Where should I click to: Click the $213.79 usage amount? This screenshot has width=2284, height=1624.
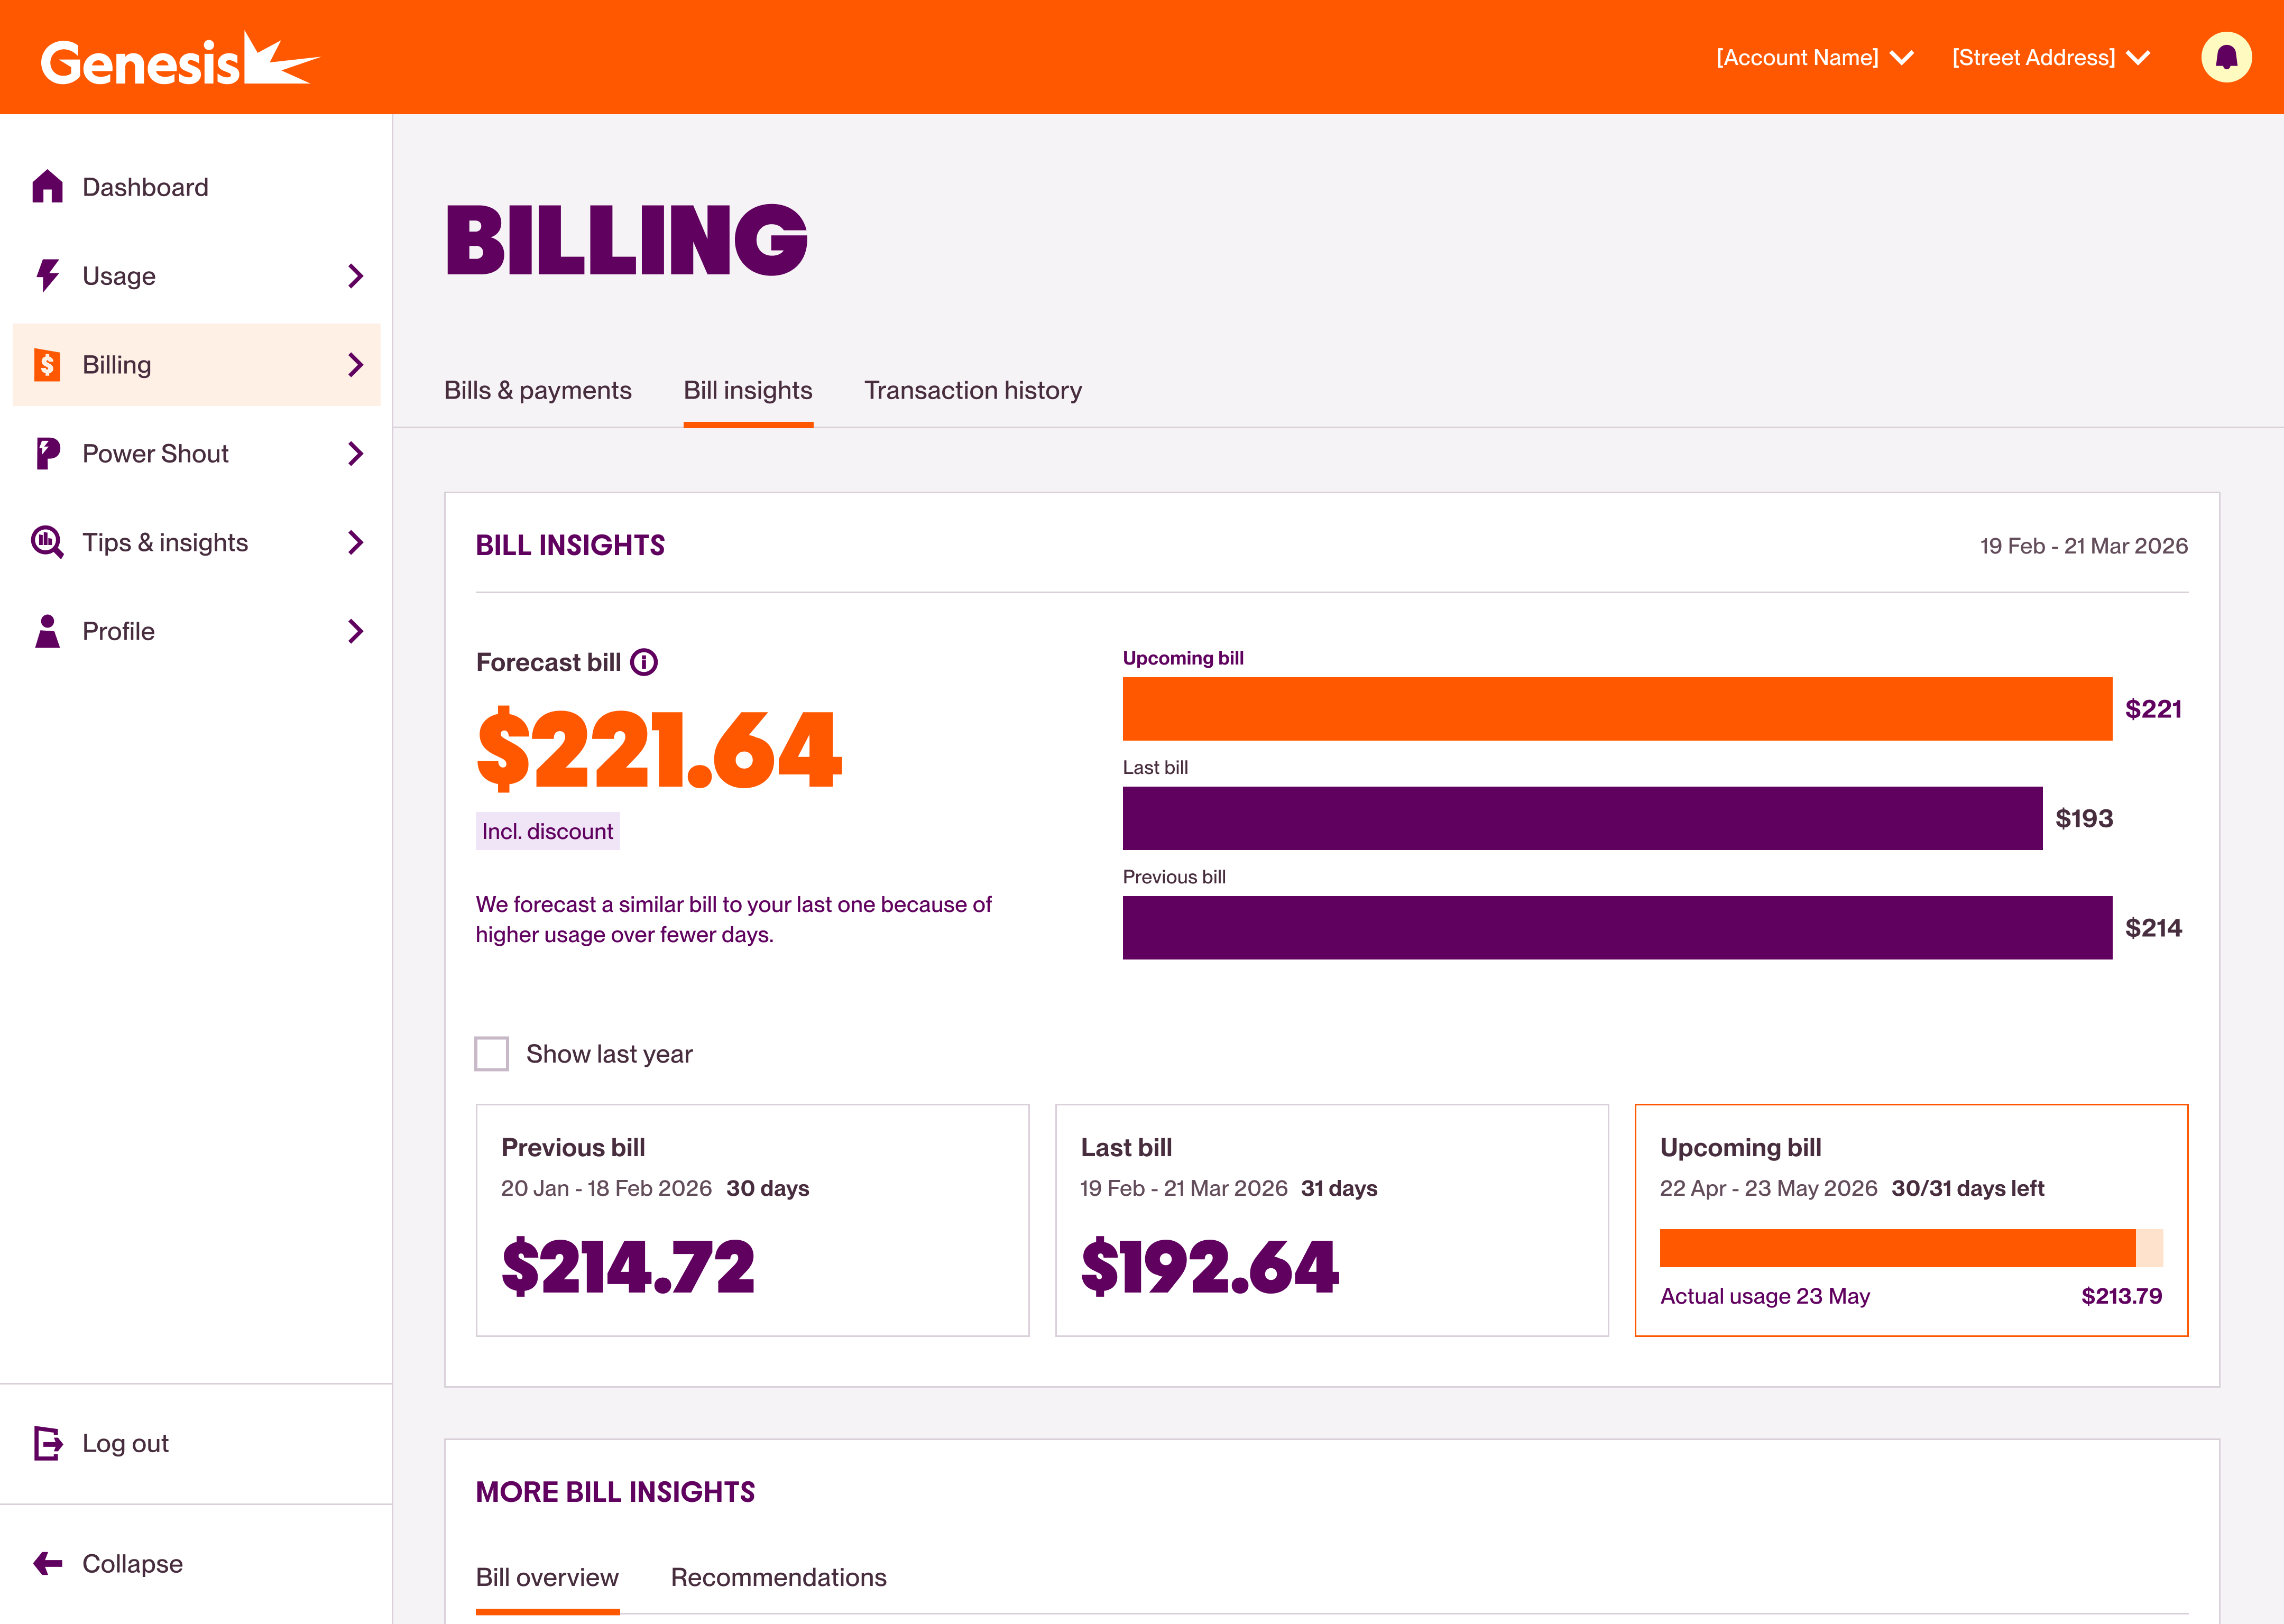pyautogui.click(x=2121, y=1296)
